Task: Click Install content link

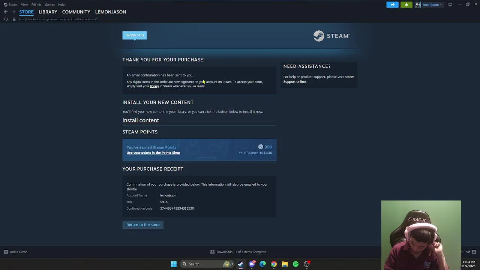Action: tap(141, 120)
